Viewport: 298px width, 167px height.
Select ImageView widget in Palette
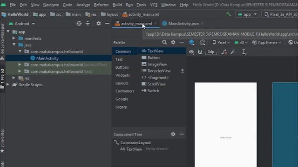[154, 64]
